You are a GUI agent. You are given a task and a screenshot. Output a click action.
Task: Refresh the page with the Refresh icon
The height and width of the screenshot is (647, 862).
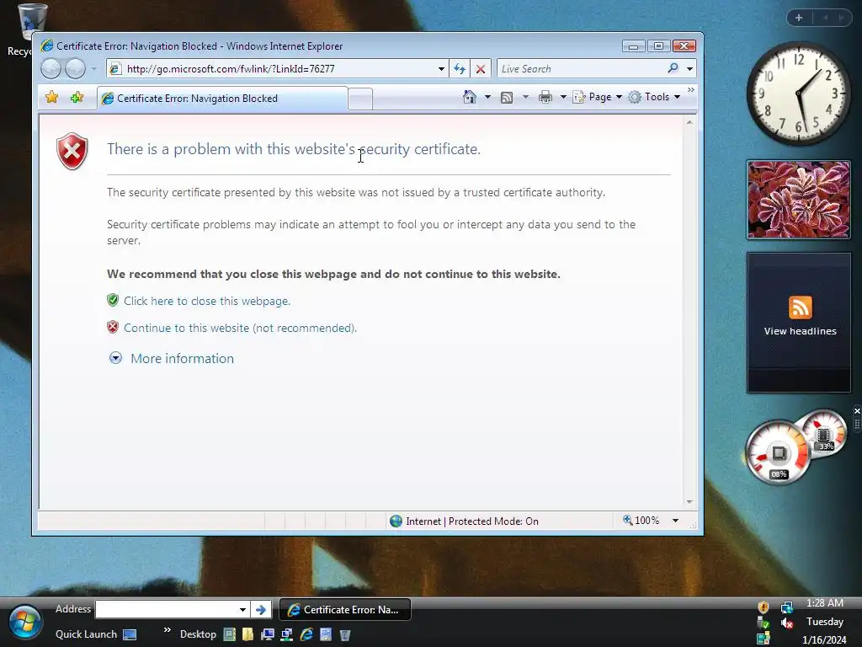[x=460, y=69]
